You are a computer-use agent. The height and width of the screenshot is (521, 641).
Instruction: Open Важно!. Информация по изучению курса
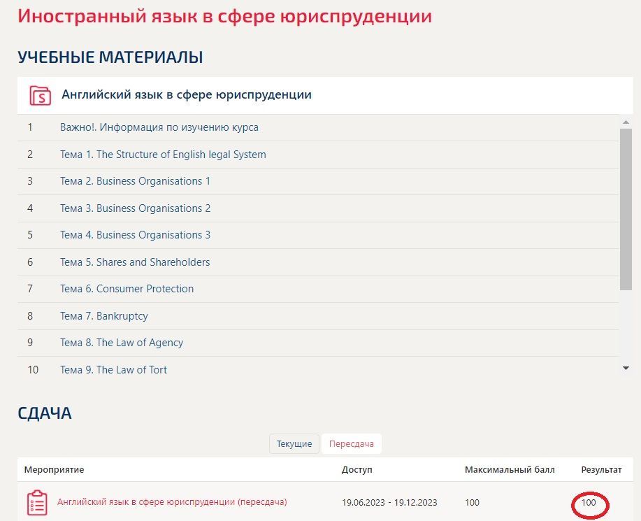tap(159, 127)
